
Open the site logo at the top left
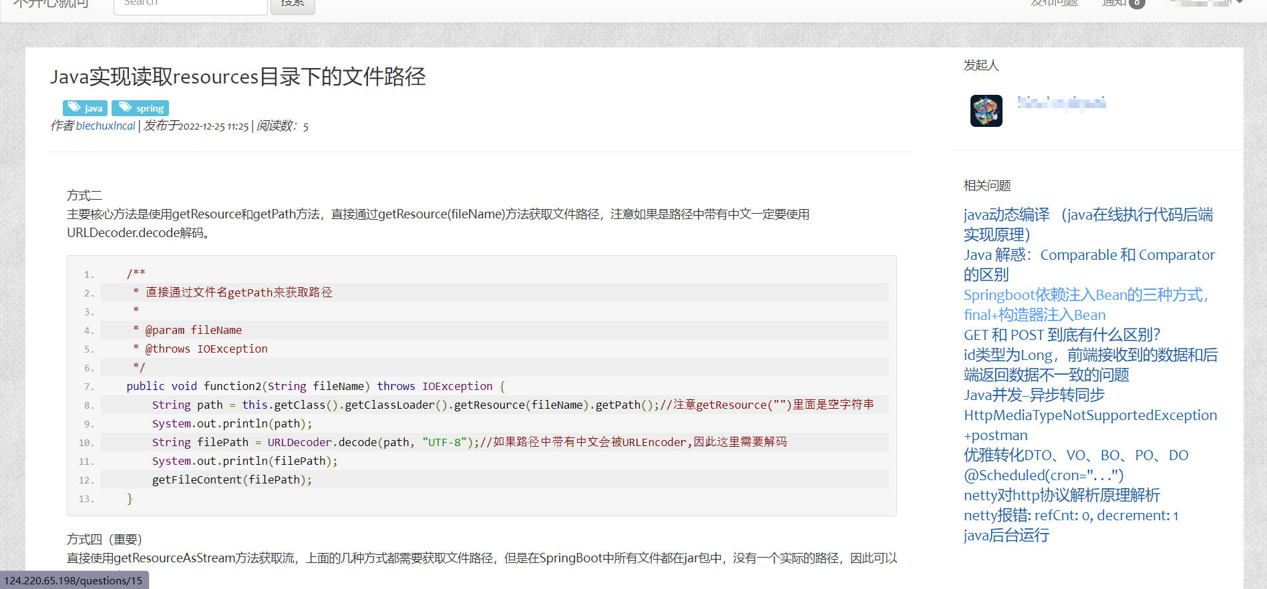pyautogui.click(x=51, y=4)
